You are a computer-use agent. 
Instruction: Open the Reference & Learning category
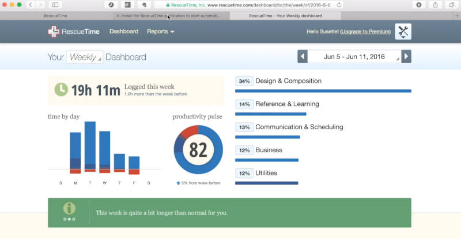point(287,104)
